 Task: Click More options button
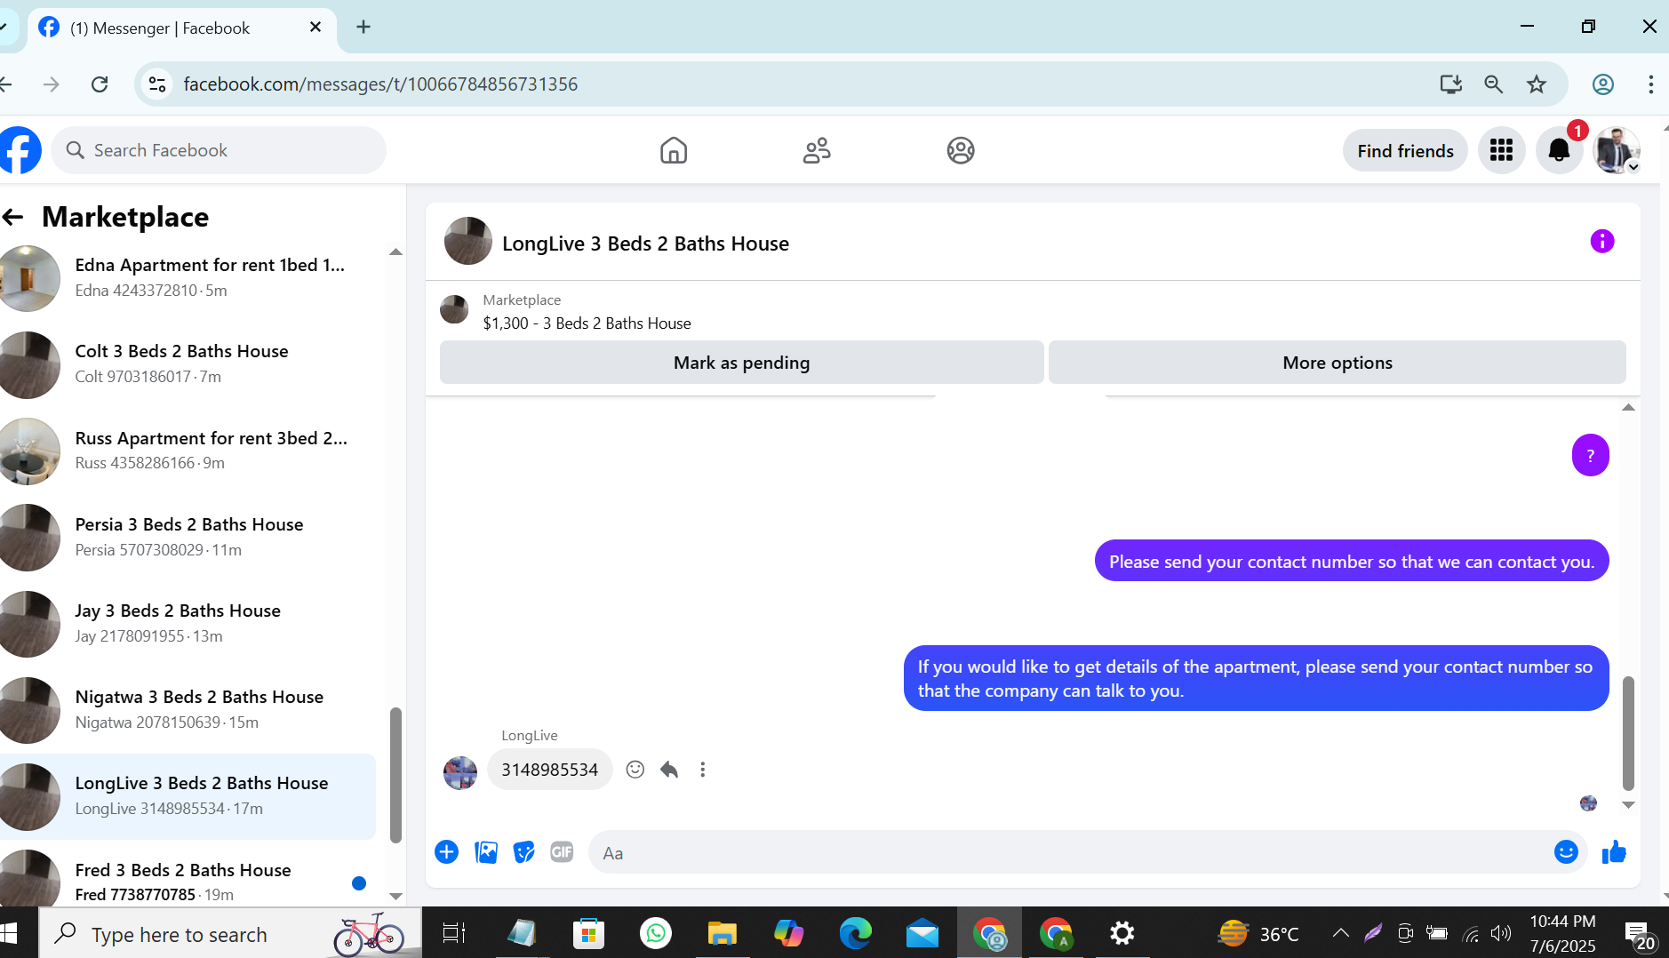[x=1338, y=363]
